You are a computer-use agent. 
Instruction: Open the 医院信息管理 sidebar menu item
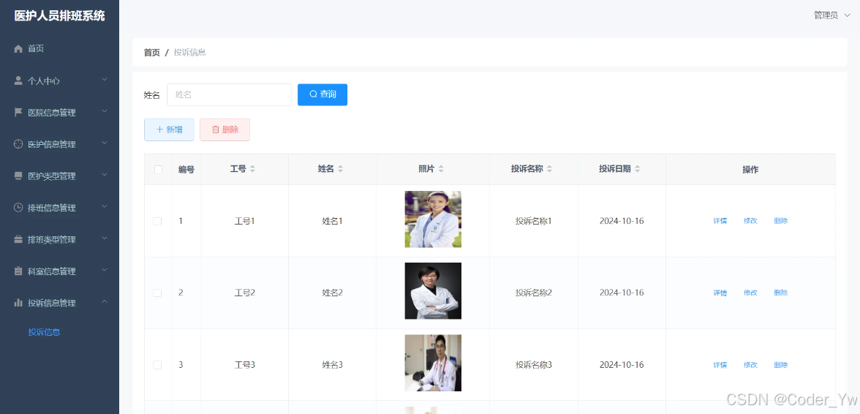(59, 113)
